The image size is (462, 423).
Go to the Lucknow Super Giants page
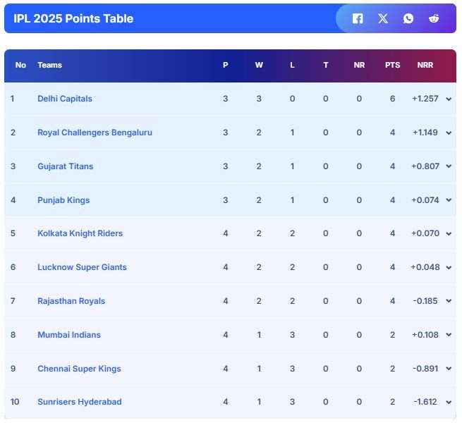pos(83,267)
